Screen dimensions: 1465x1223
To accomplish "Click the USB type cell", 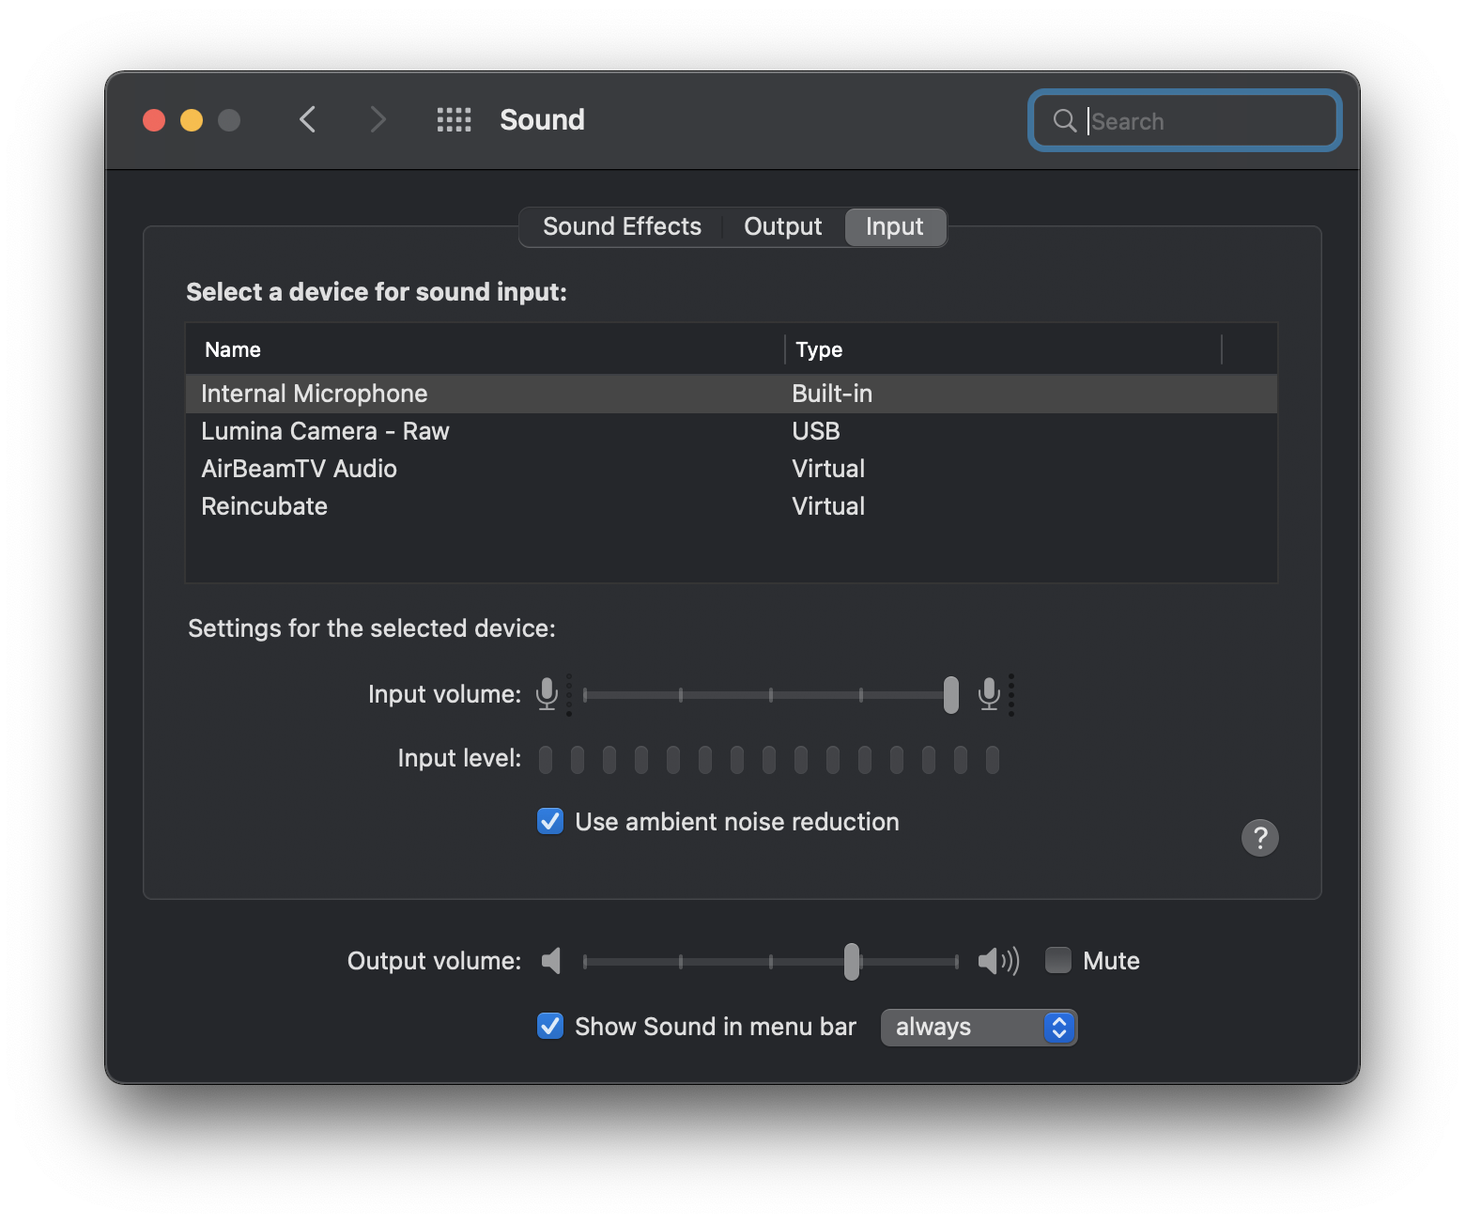I will [x=816, y=431].
